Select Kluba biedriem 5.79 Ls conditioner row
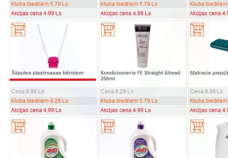This screenshot has width=228, height=158. 143,101
